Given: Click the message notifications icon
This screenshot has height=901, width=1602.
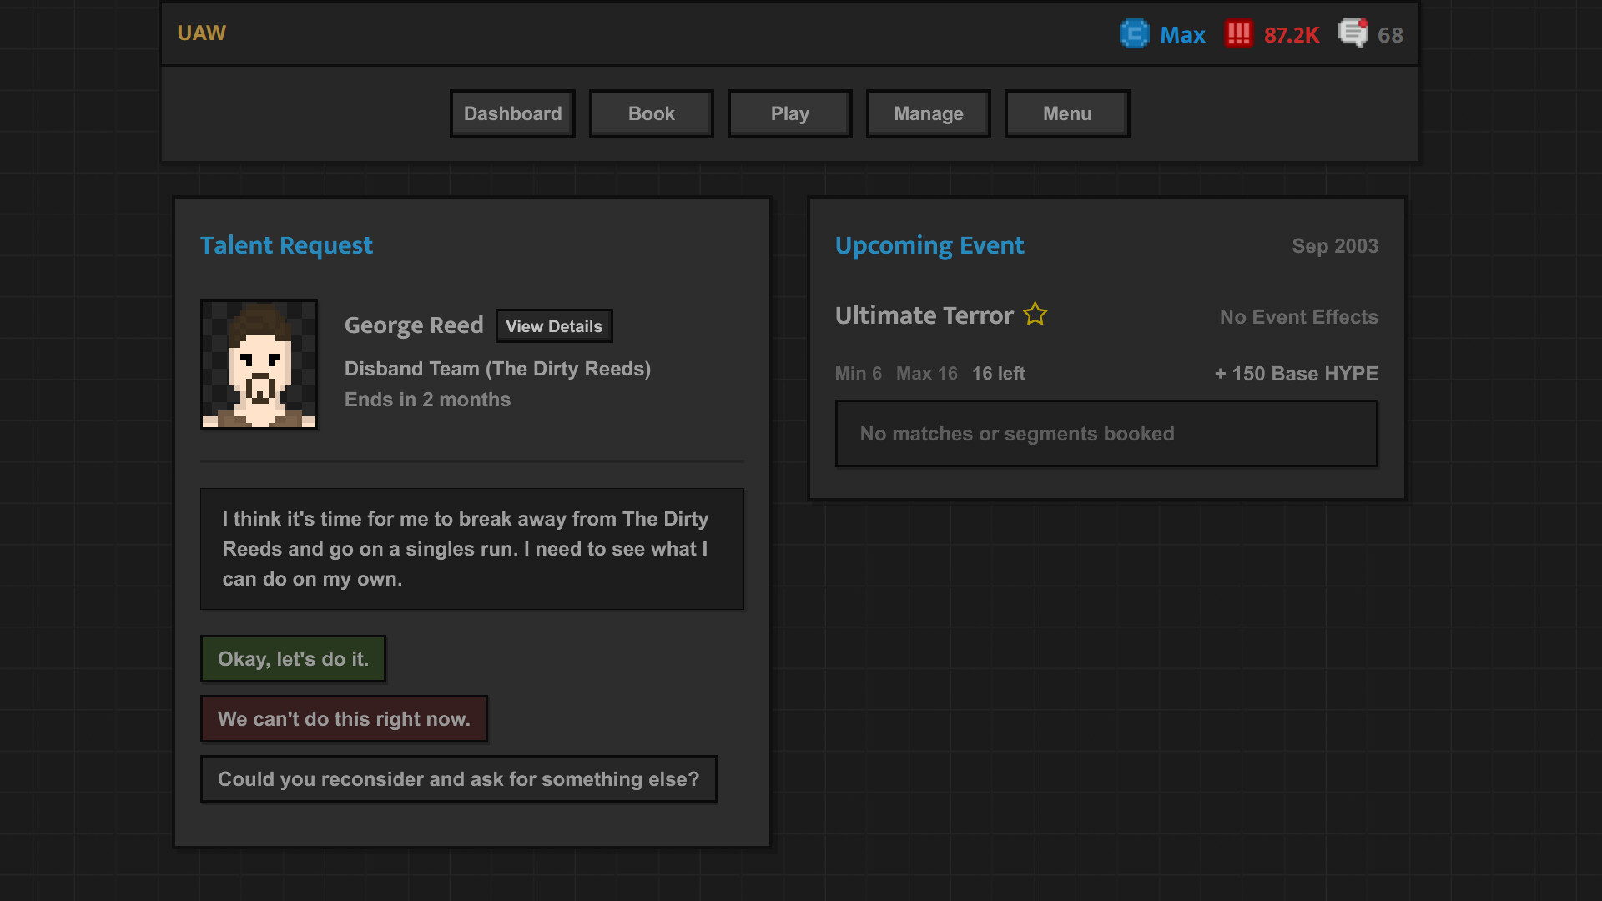Looking at the screenshot, I should pos(1353,34).
